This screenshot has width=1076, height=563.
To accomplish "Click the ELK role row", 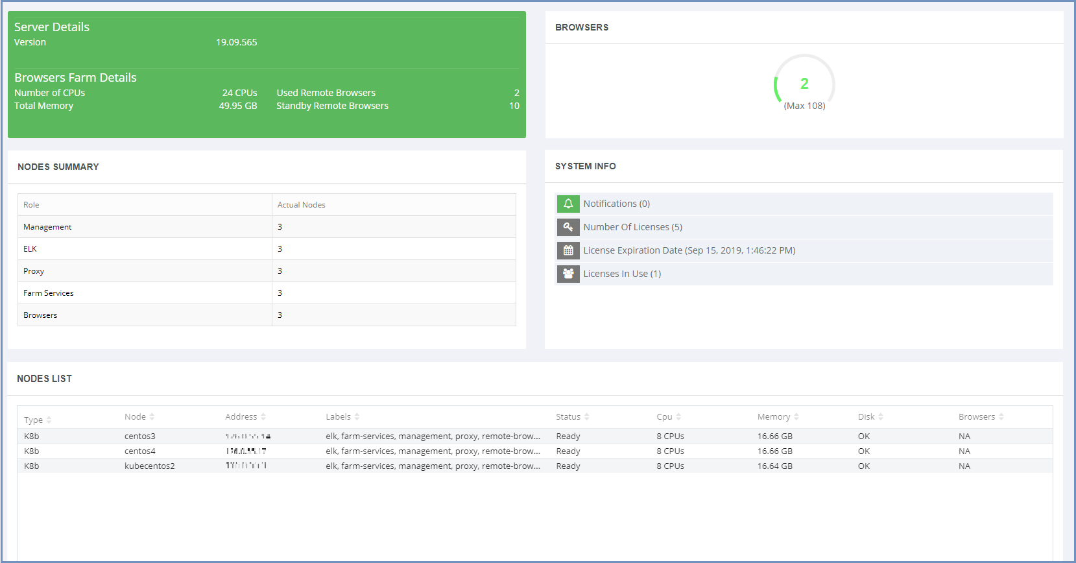I will tap(267, 249).
